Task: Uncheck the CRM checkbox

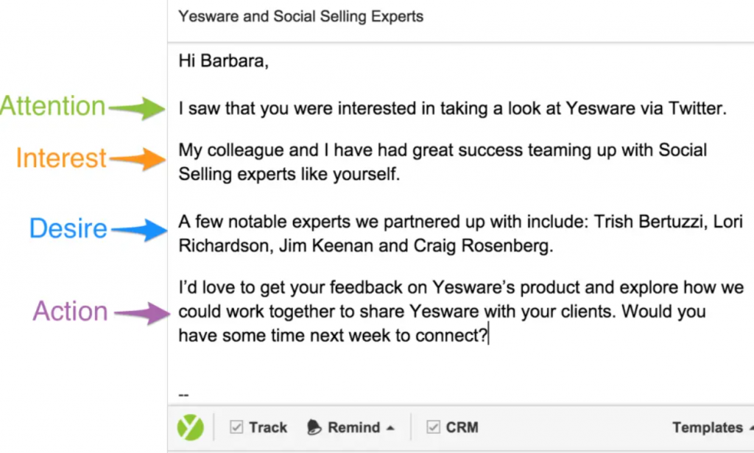Action: pyautogui.click(x=434, y=427)
